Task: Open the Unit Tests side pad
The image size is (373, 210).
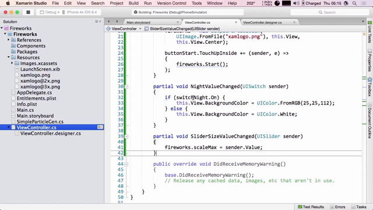Action: [x=370, y=32]
